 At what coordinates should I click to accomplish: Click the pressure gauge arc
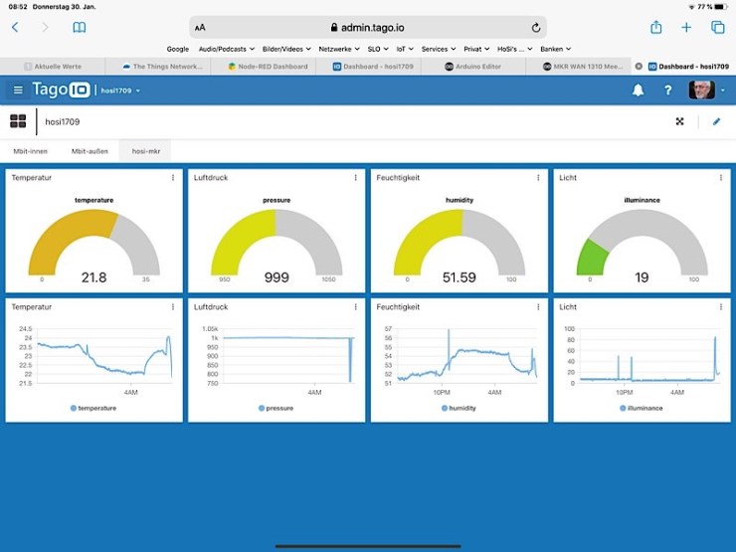click(276, 243)
